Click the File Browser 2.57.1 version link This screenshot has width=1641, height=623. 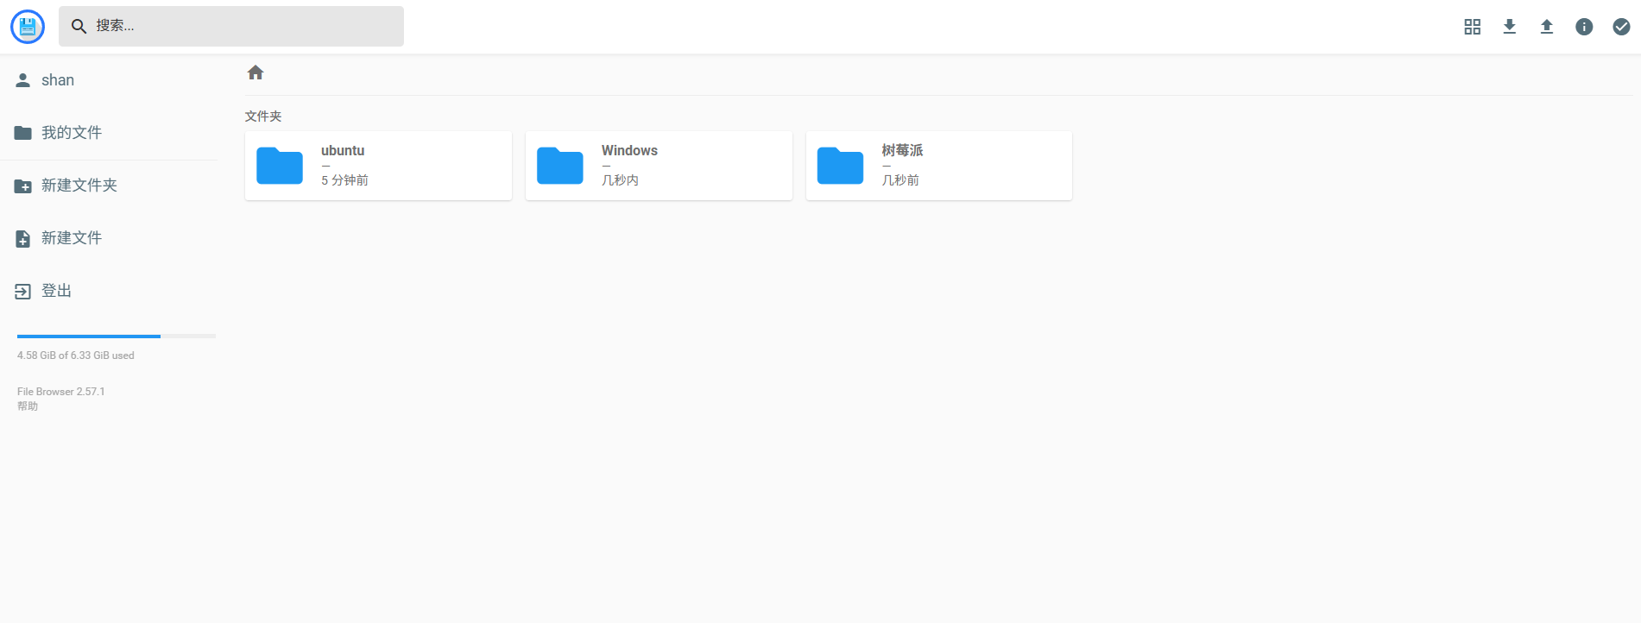(60, 392)
